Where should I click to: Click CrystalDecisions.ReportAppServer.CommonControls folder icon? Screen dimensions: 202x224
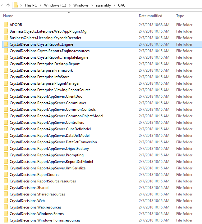(6, 110)
